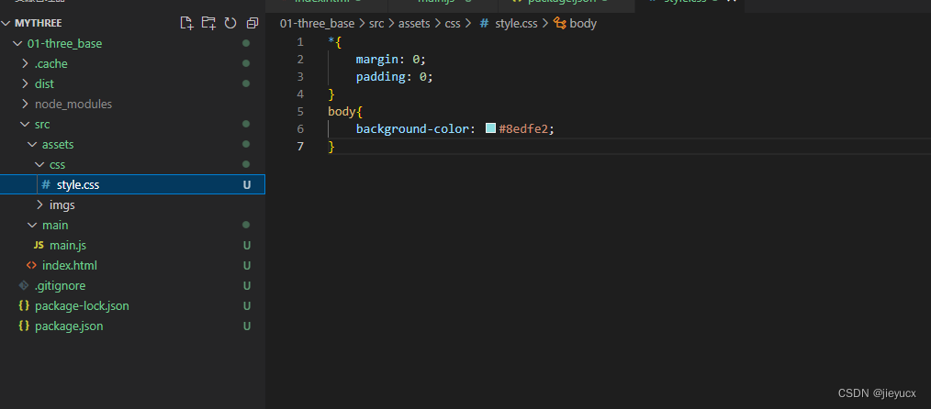This screenshot has height=409, width=931.
Task: Collapse all folders in Explorer
Action: (x=252, y=23)
